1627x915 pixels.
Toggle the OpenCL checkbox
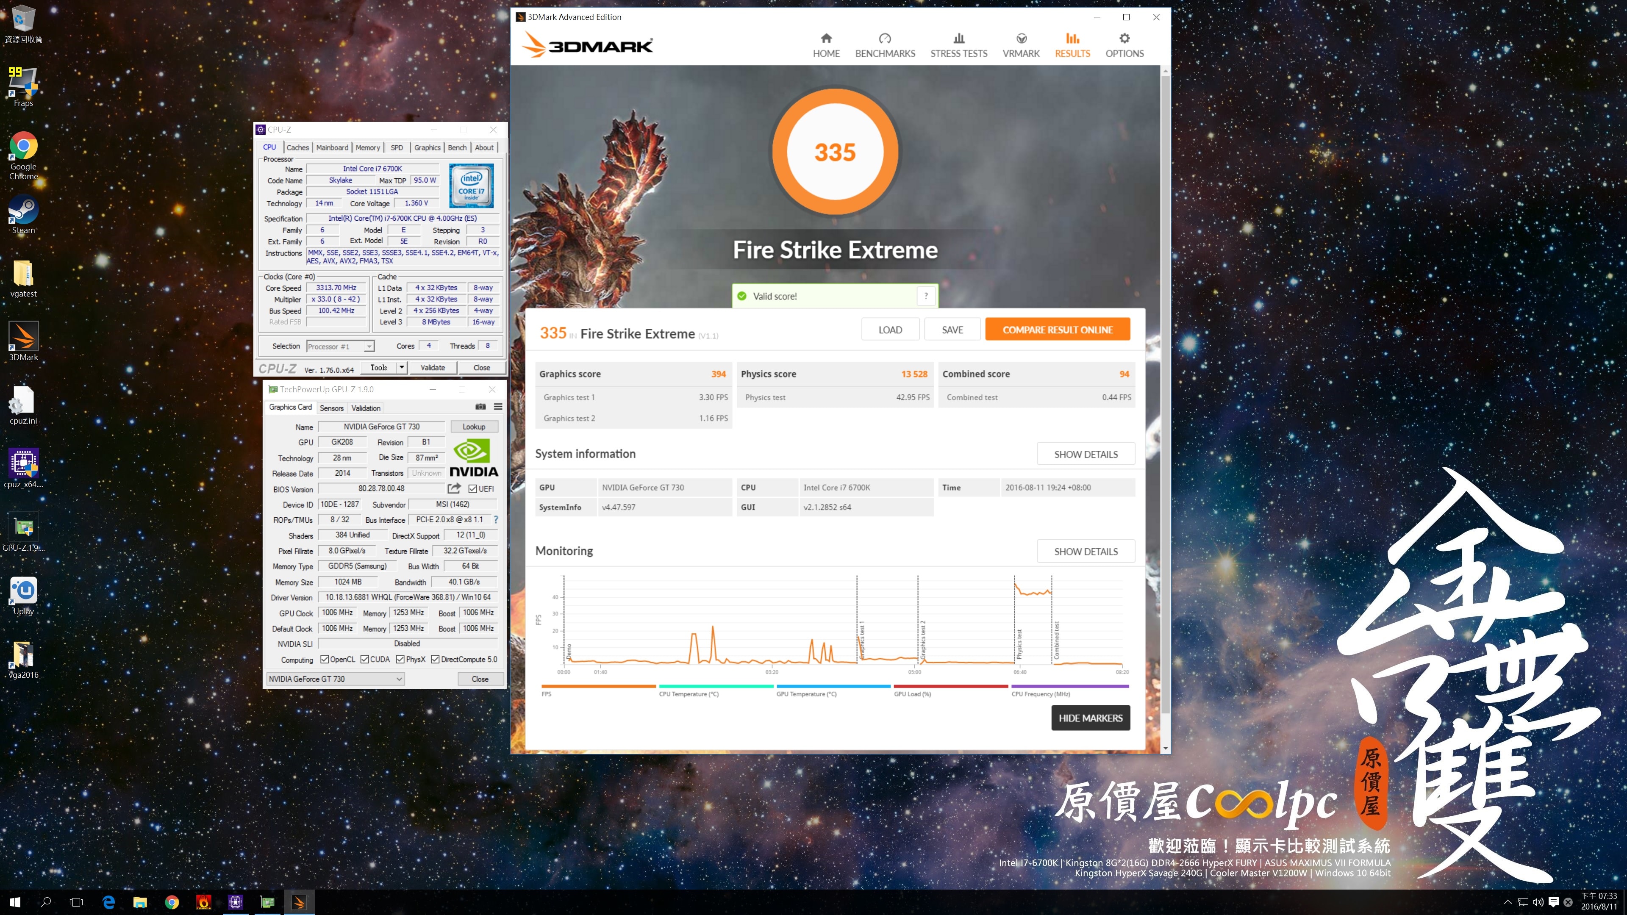click(x=324, y=659)
